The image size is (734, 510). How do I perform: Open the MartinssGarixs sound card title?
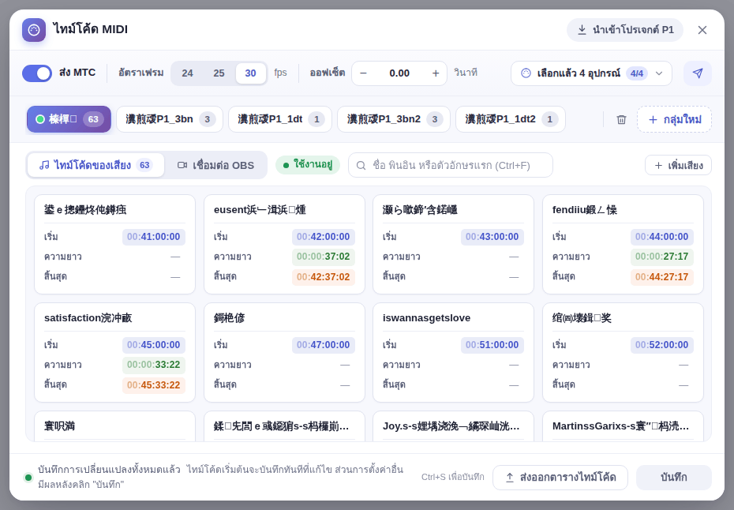(620, 426)
